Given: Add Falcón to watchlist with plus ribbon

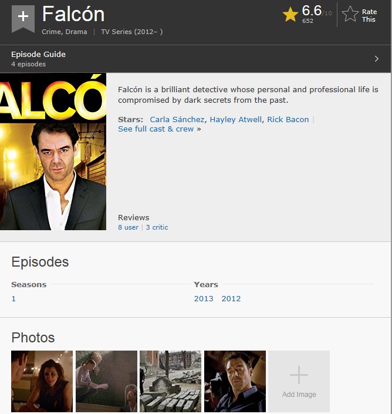Looking at the screenshot, I should [23, 18].
